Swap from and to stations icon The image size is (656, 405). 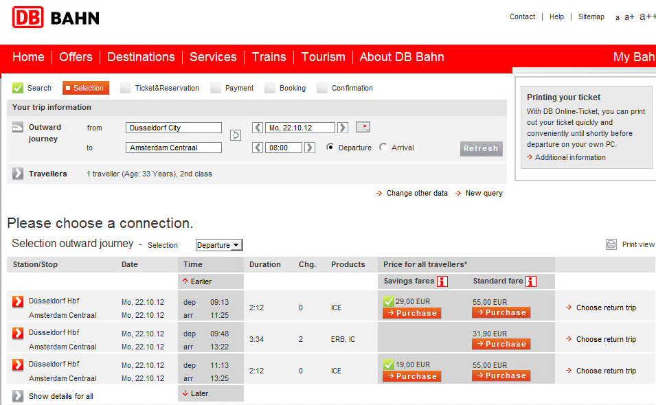[236, 135]
